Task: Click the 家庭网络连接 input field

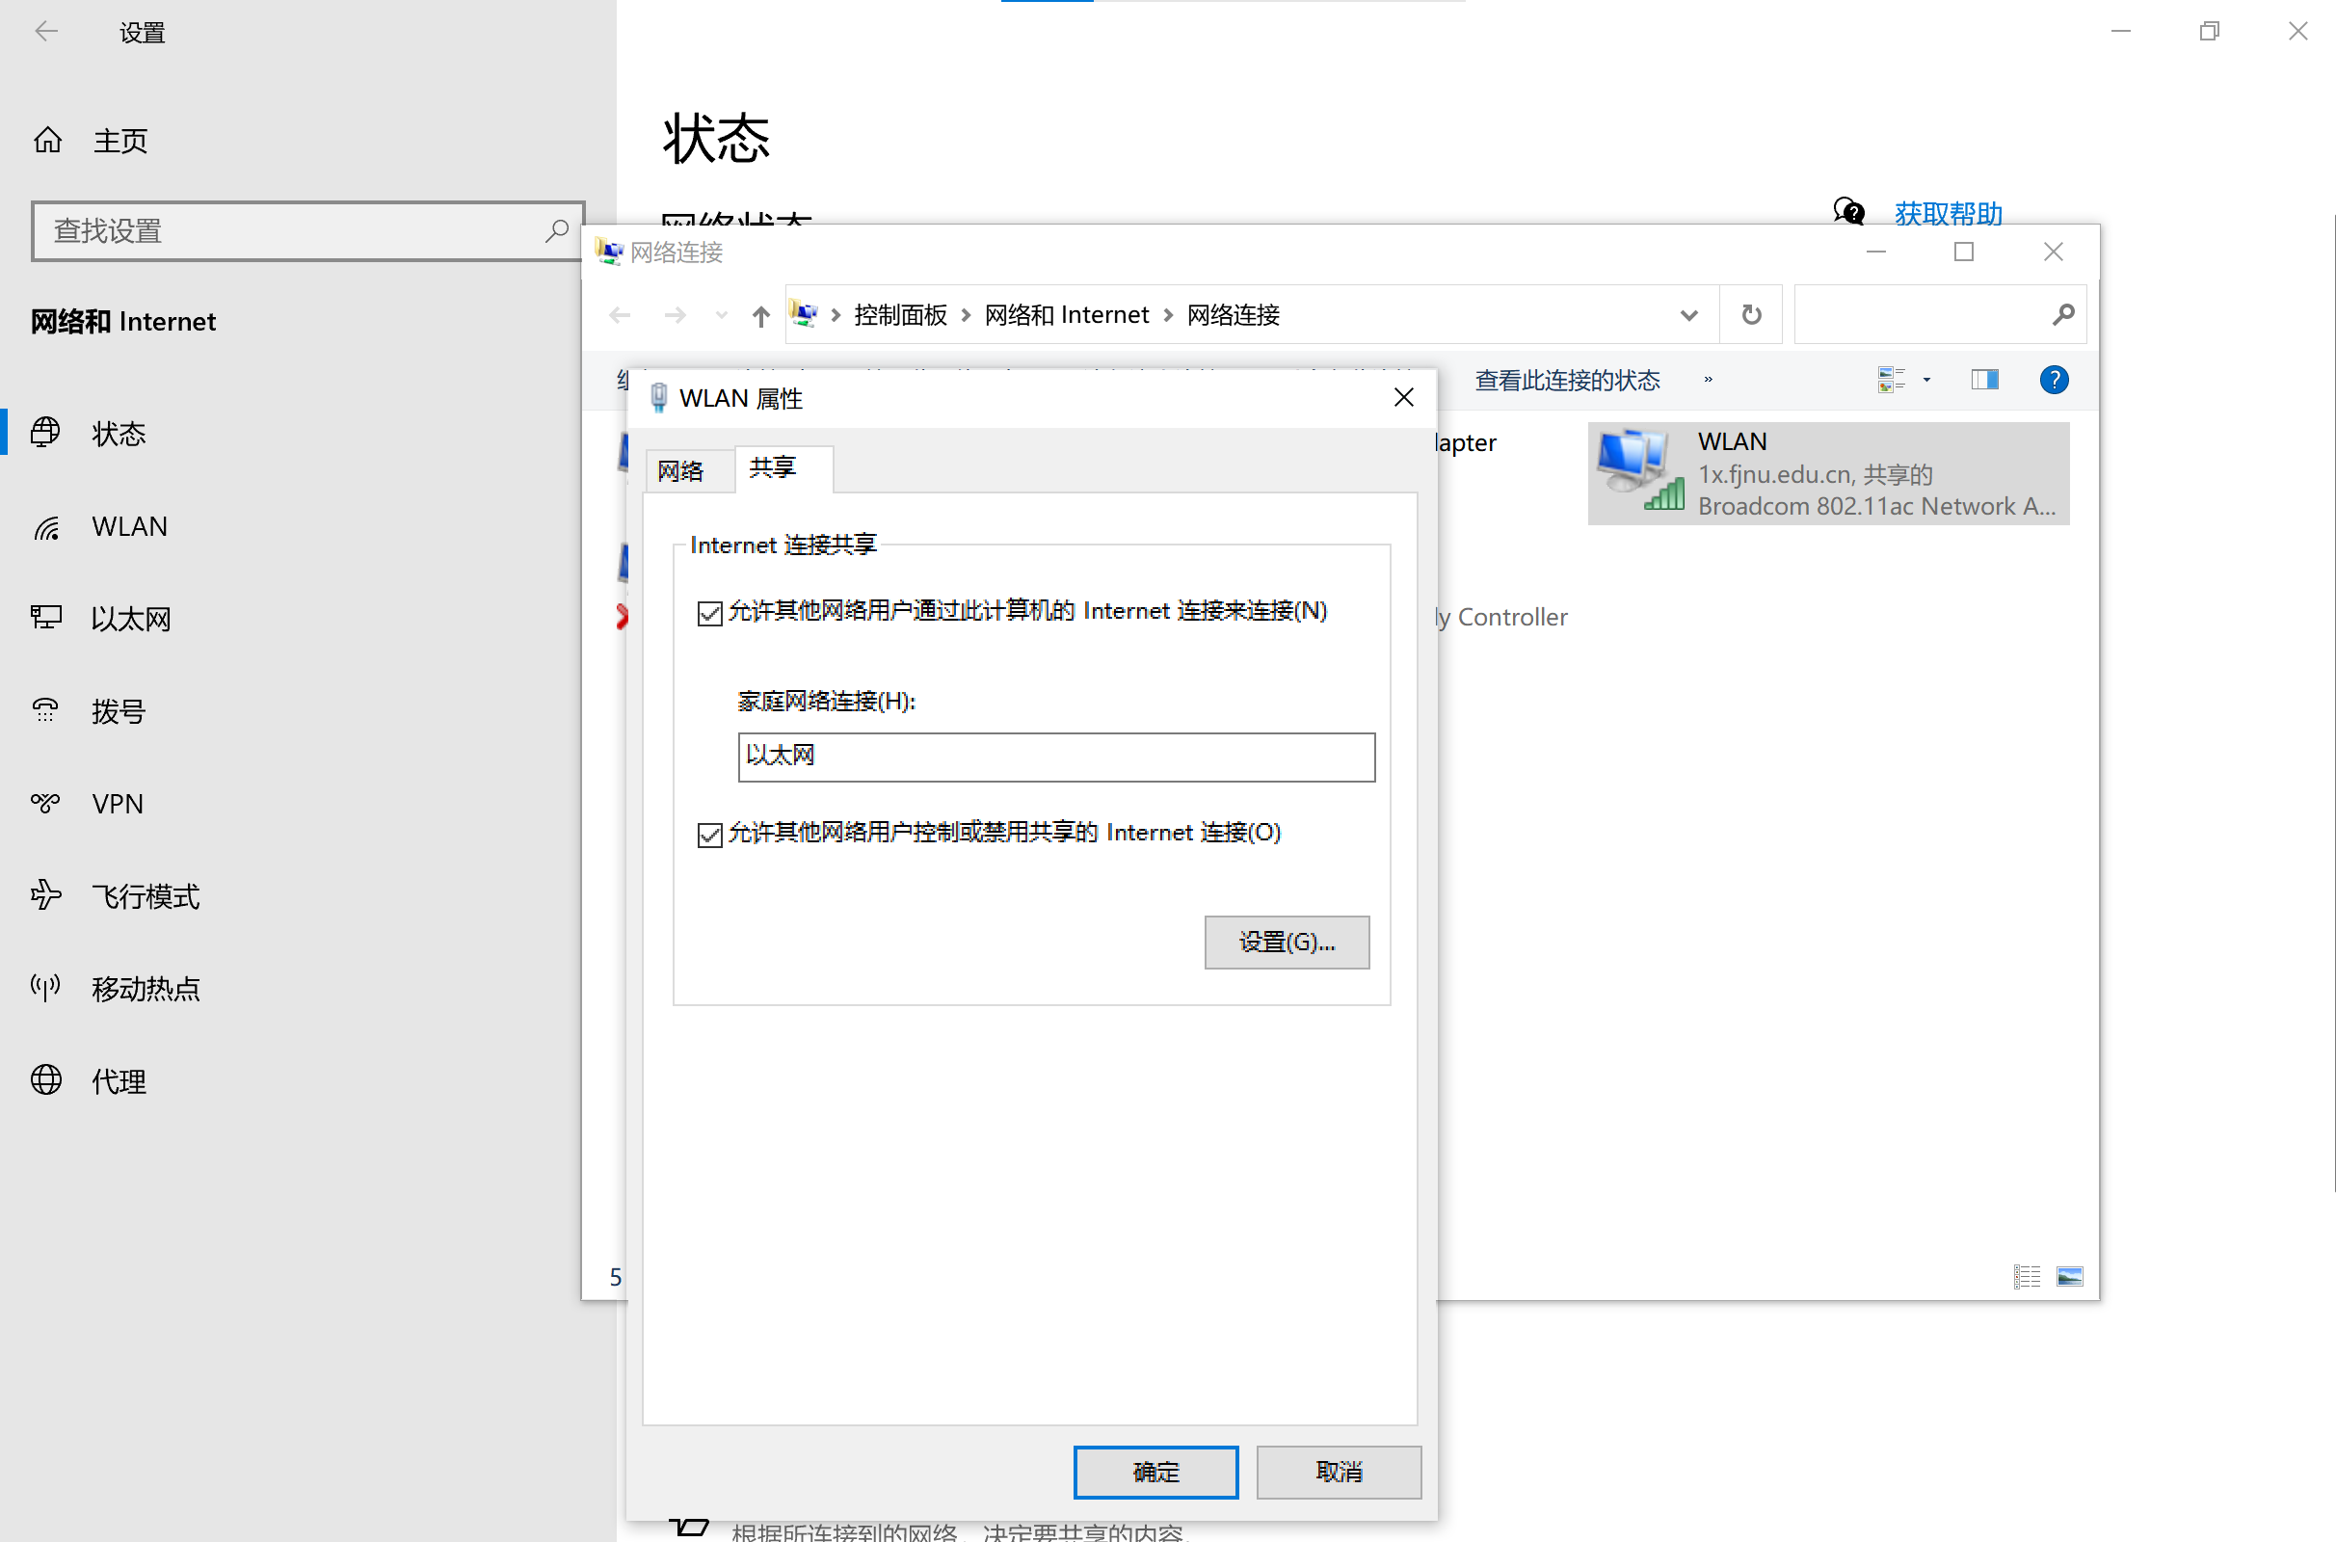Action: [x=1056, y=757]
